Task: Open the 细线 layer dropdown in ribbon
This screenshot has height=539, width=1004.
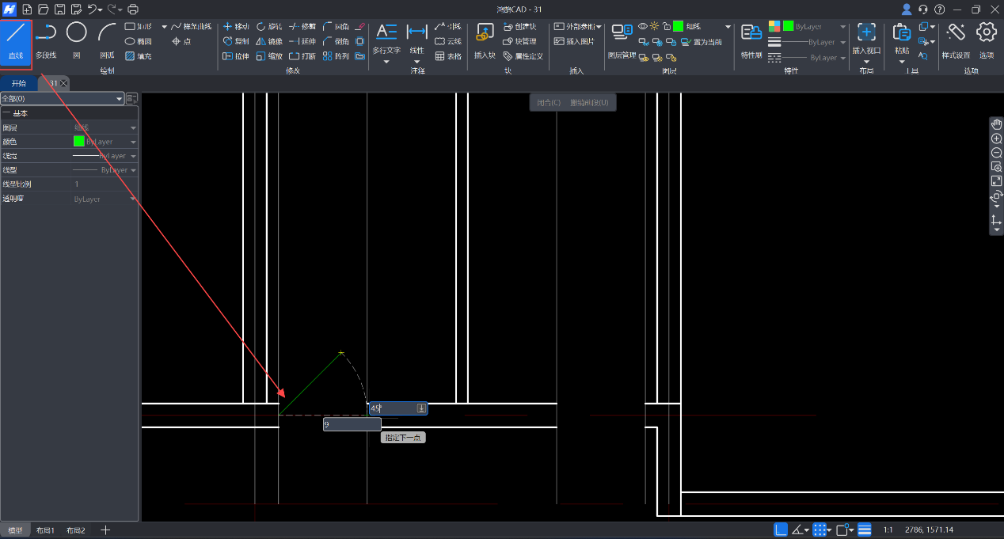Action: [728, 27]
